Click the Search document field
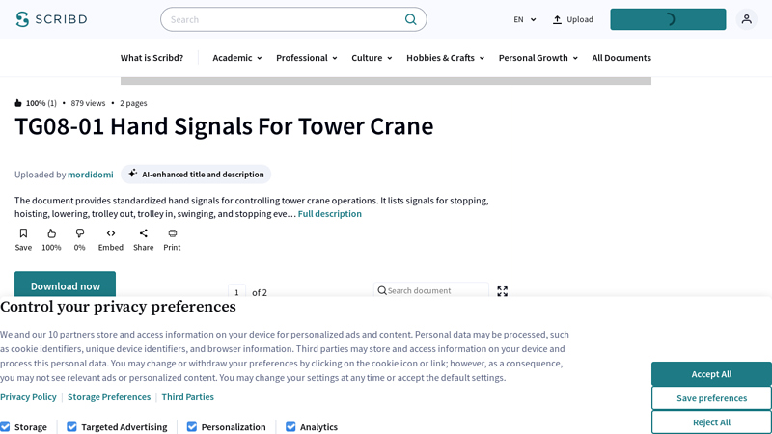Image resolution: width=772 pixels, height=434 pixels. (x=430, y=290)
